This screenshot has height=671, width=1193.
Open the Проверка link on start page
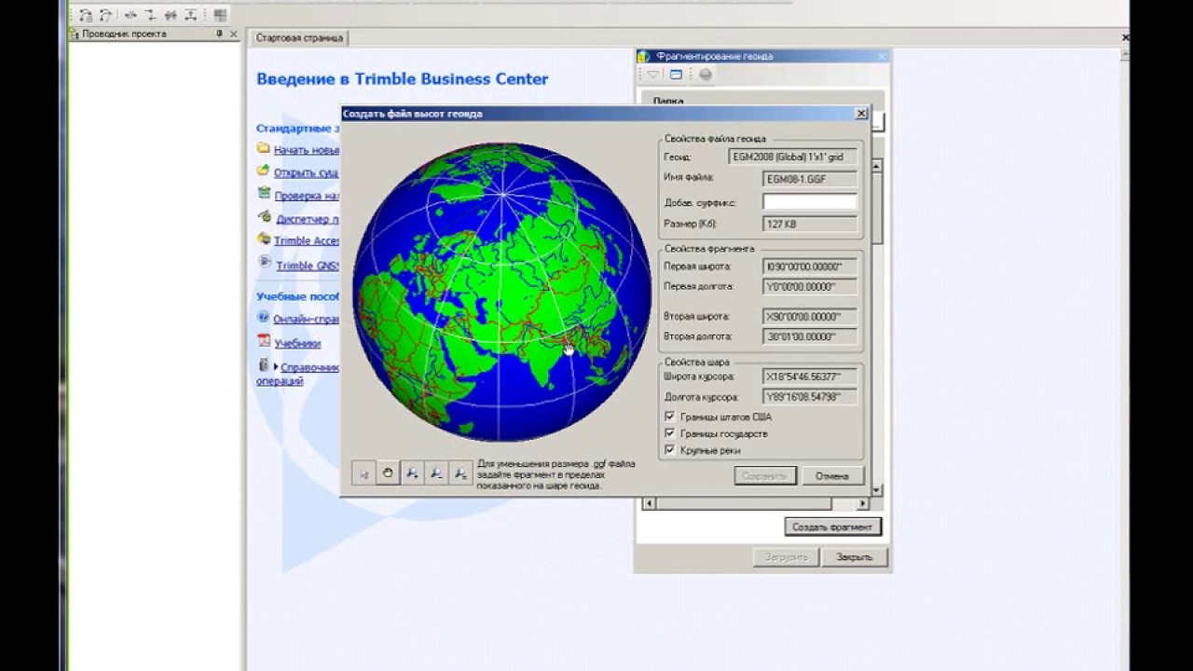click(x=307, y=196)
